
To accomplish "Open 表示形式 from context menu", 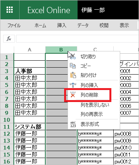I will [x=90, y=124].
